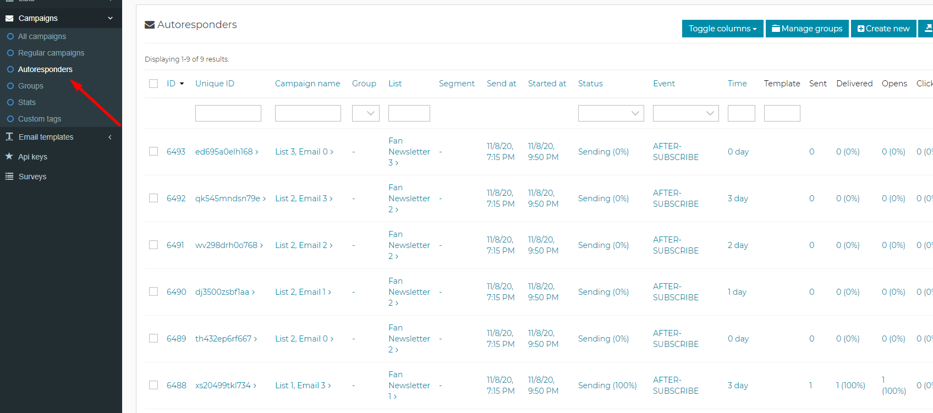
Task: Focus the Time filter field
Action: click(742, 113)
